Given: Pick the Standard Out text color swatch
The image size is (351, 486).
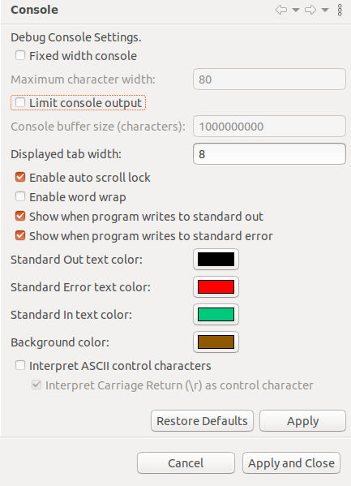Looking at the screenshot, I should tap(216, 259).
